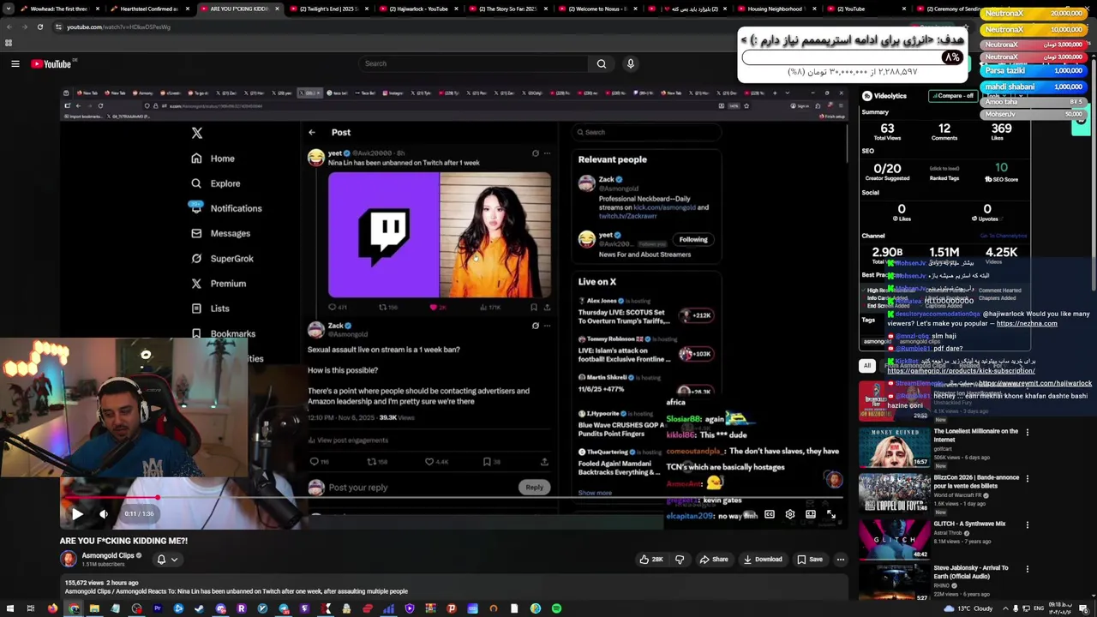Toggle Videolytics Compare - off button
This screenshot has width=1097, height=617.
point(953,96)
